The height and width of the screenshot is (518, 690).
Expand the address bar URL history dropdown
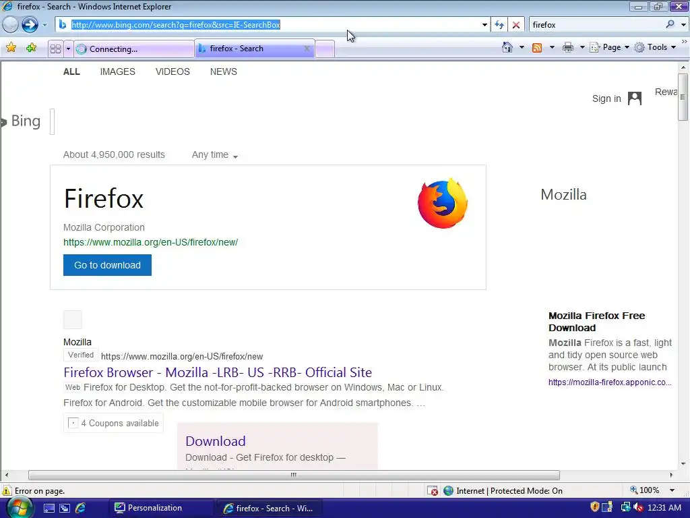[x=484, y=25]
